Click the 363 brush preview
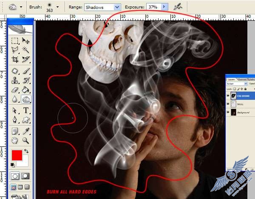 tap(49, 7)
